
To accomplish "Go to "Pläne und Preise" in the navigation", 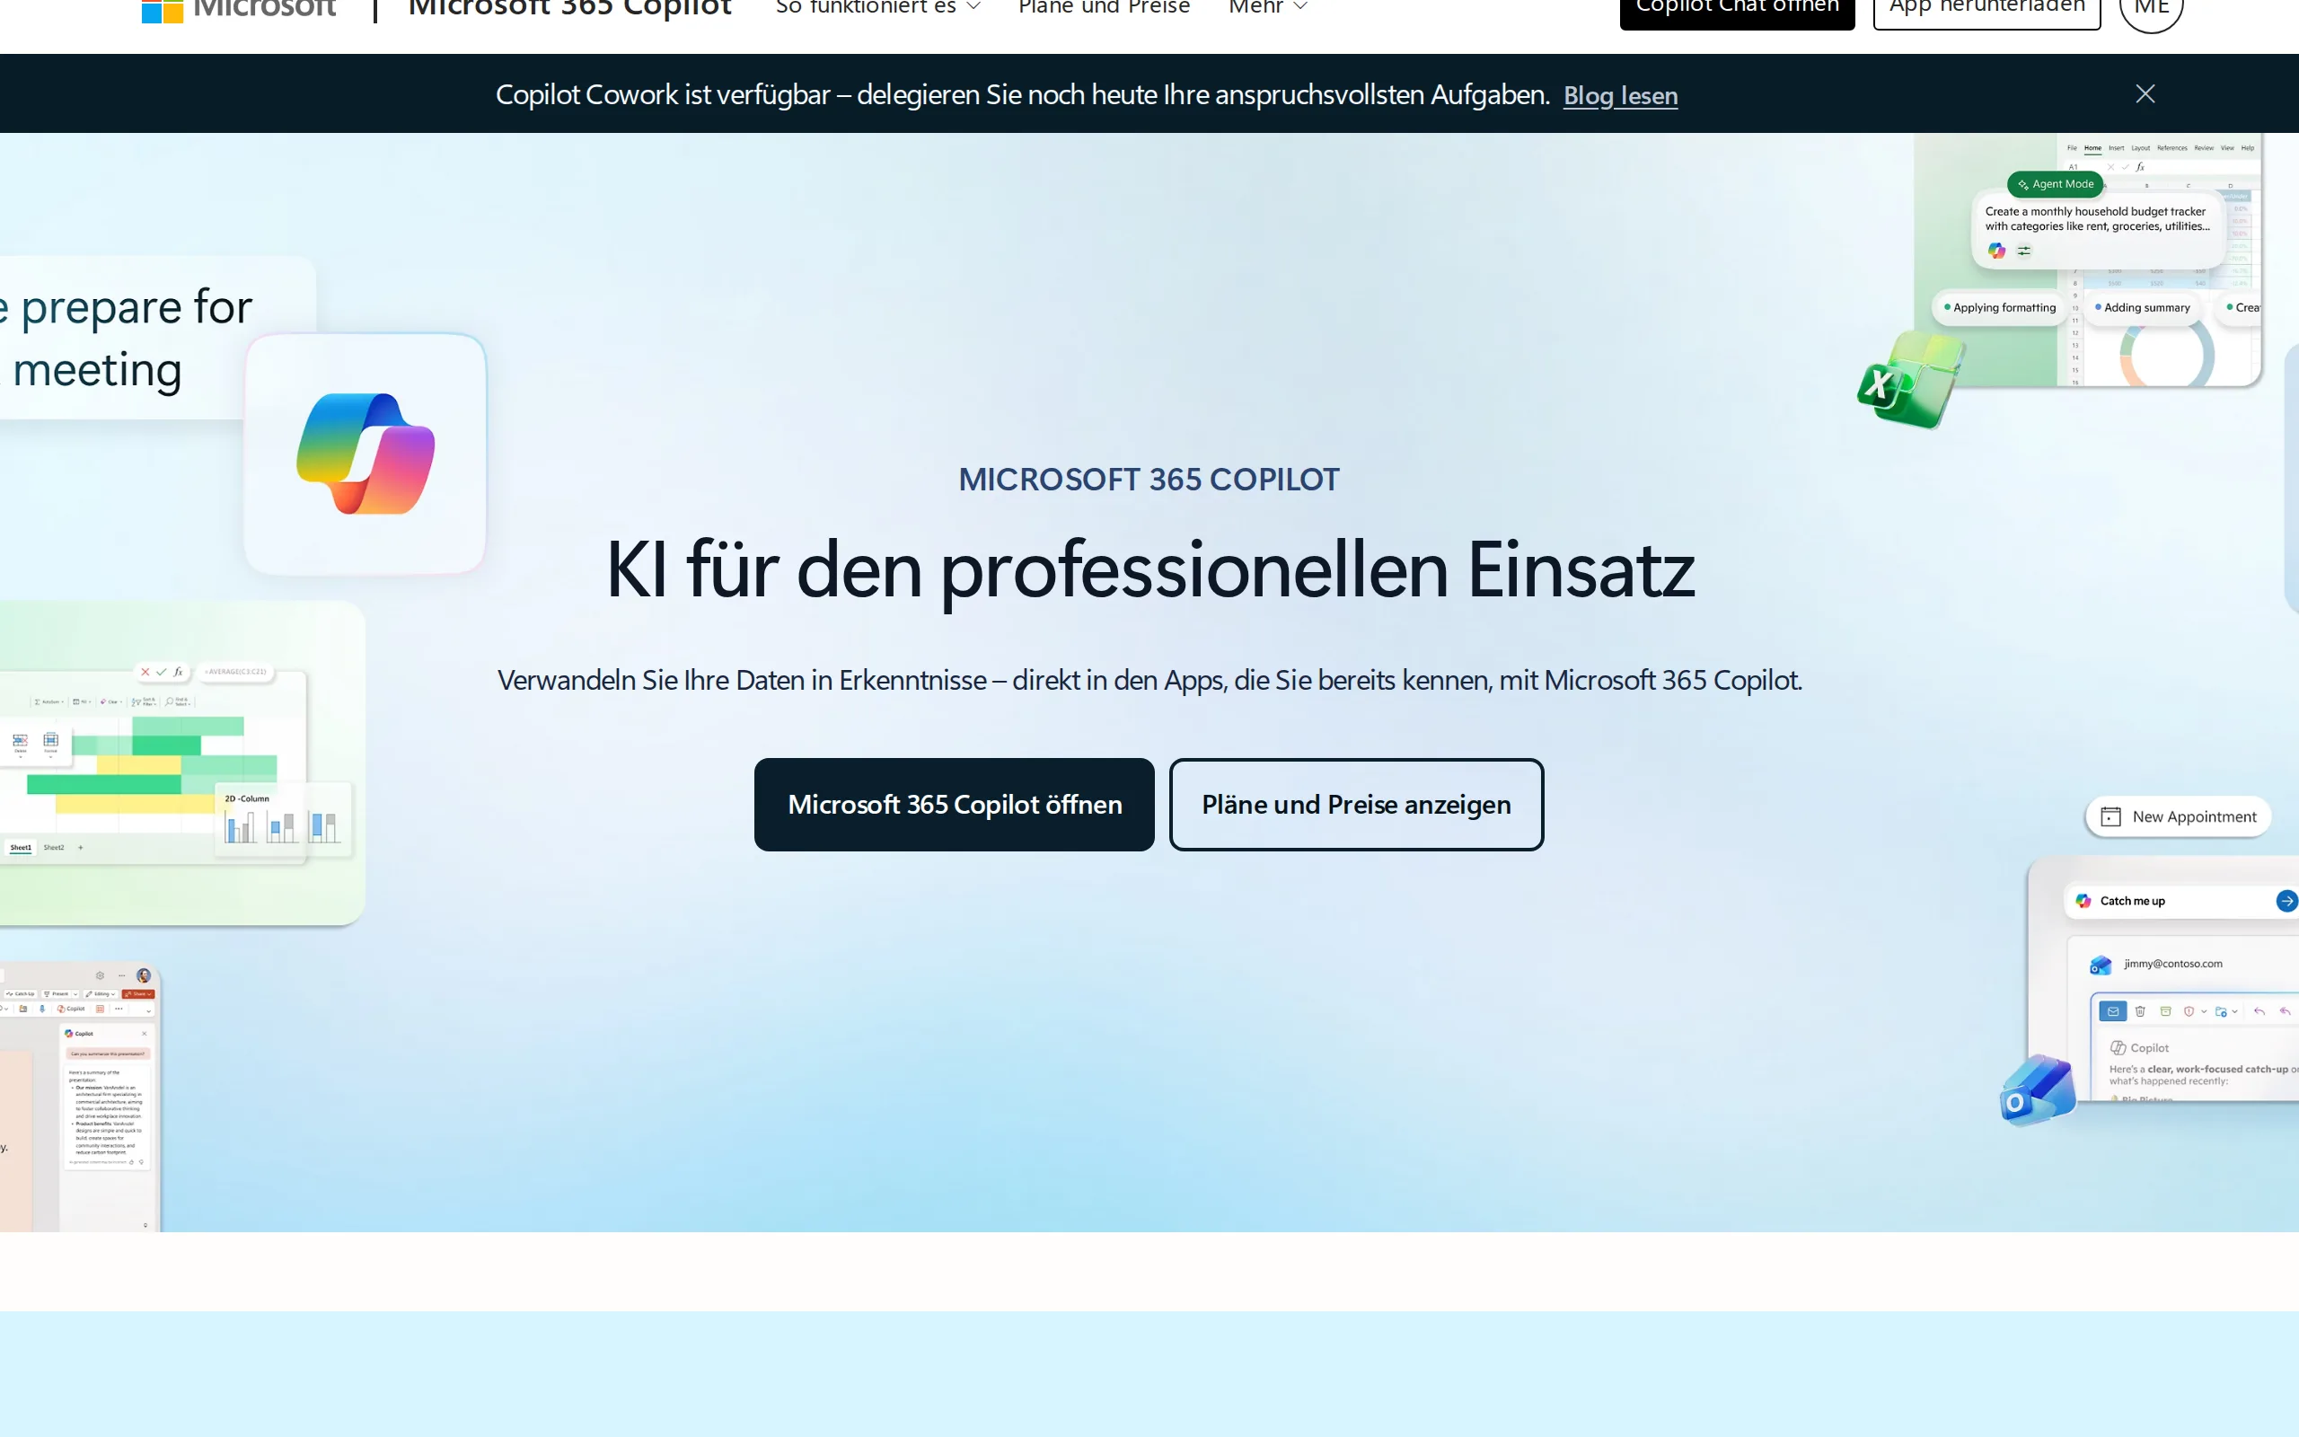I will [1104, 7].
